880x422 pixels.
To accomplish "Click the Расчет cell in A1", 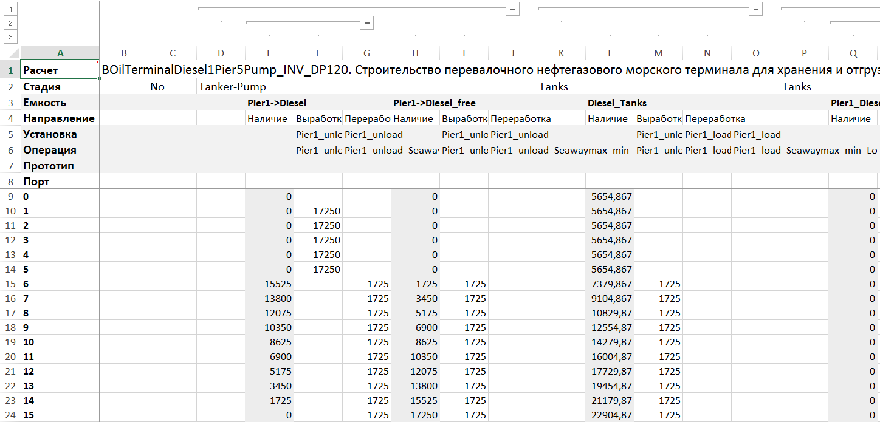I will (60, 71).
